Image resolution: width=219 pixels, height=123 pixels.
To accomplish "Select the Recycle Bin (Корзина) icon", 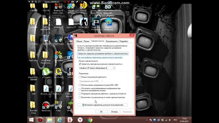I will (x=46, y=40).
